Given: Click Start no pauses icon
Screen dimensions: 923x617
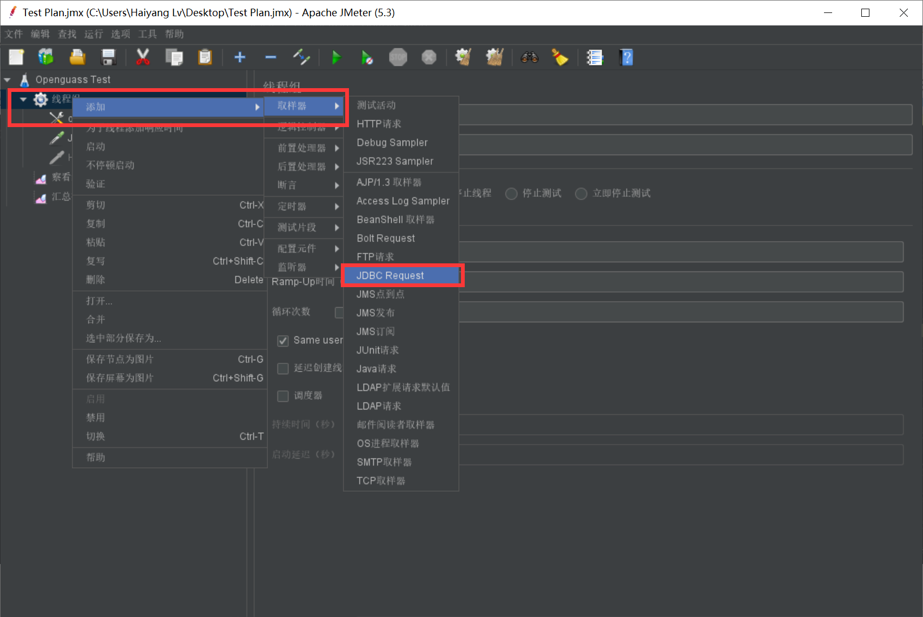Looking at the screenshot, I should tap(367, 57).
